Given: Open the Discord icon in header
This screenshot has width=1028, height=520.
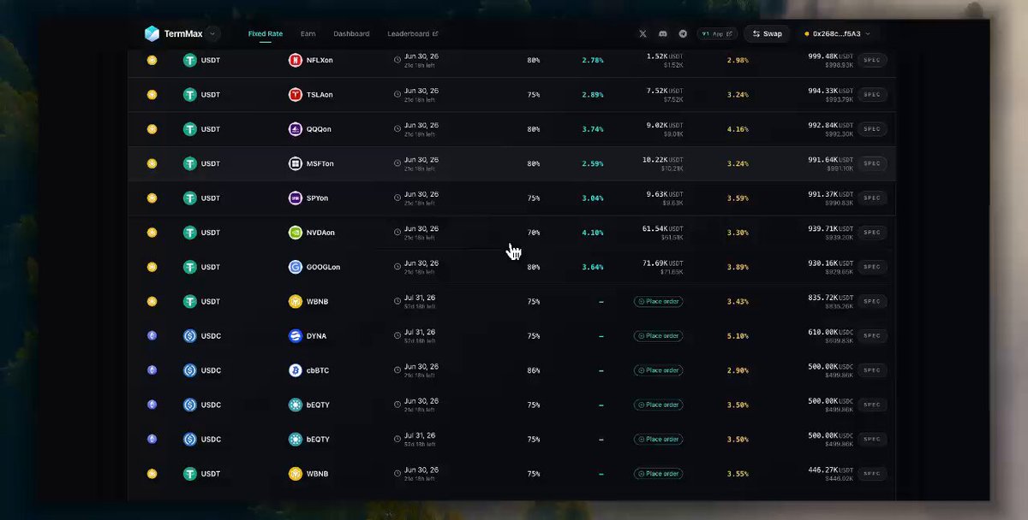Looking at the screenshot, I should click(663, 34).
